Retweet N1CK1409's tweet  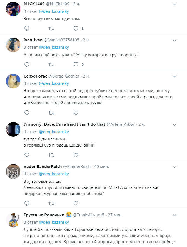(x=51, y=28)
